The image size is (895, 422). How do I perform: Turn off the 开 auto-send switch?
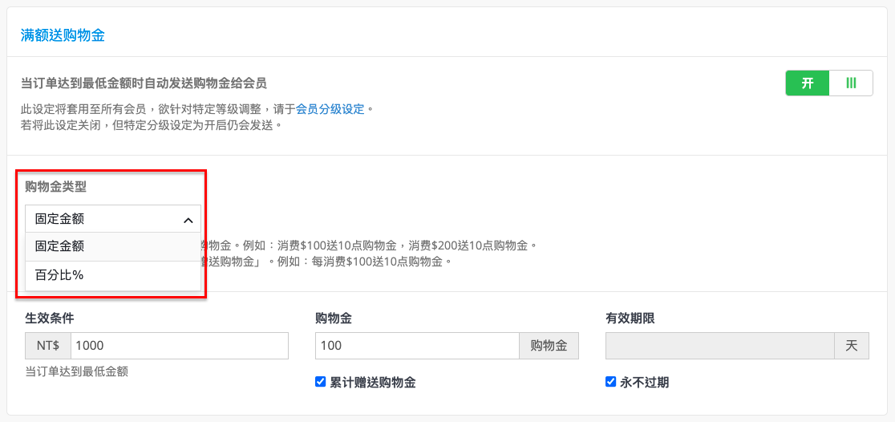pyautogui.click(x=828, y=83)
